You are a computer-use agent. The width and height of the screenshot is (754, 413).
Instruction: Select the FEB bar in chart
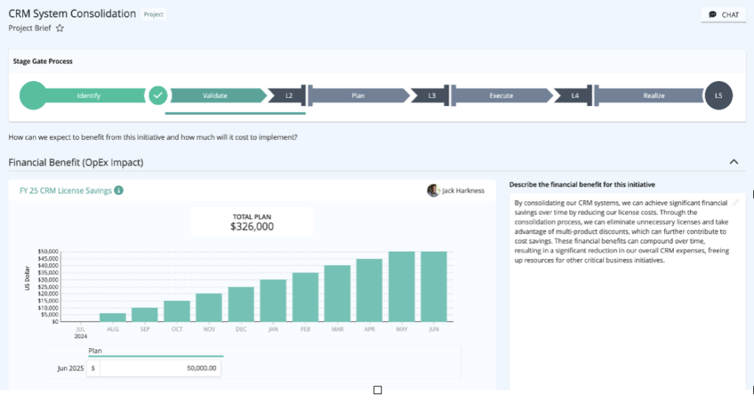pyautogui.click(x=306, y=297)
